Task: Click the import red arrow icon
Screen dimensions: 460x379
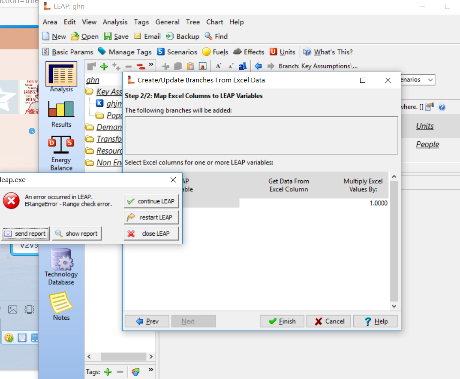Action: 202,67
